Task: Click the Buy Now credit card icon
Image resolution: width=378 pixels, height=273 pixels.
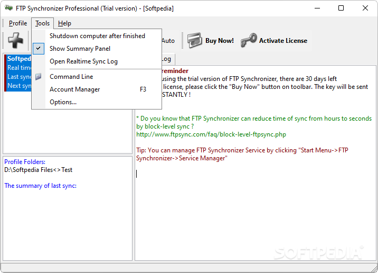Action: click(195, 40)
